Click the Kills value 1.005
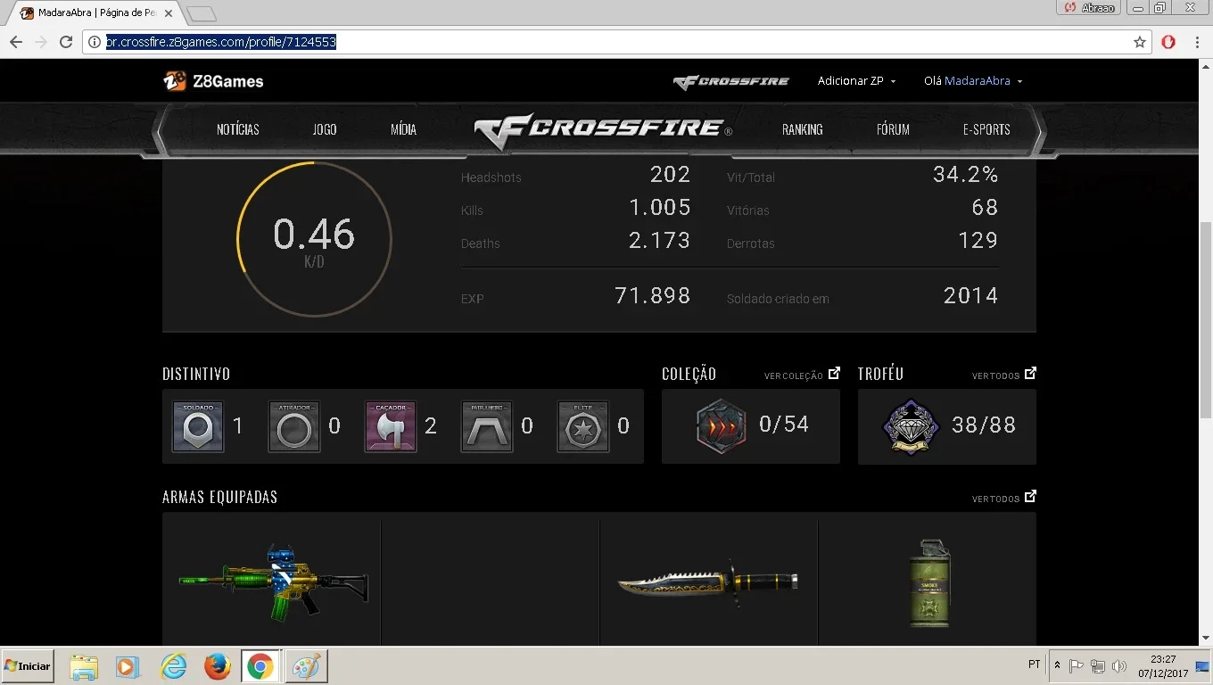This screenshot has height=685, width=1213. [x=660, y=208]
